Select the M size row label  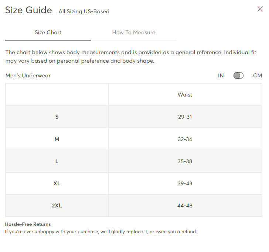point(57,139)
